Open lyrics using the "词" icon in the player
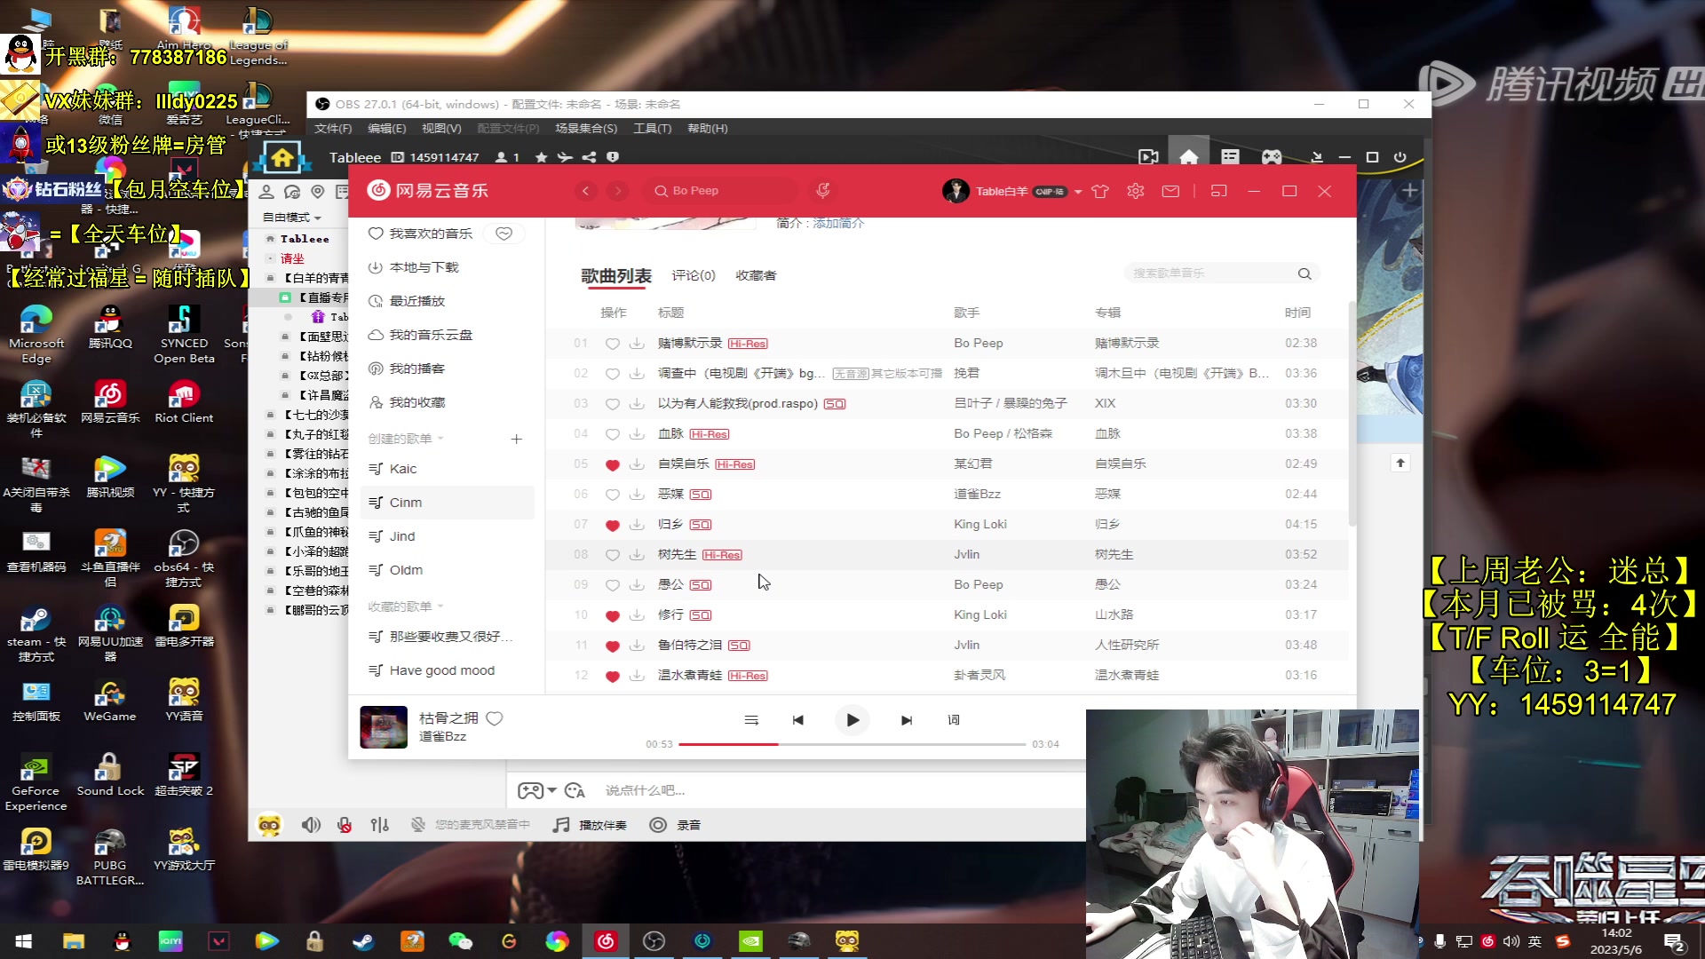The image size is (1705, 959). click(x=952, y=720)
